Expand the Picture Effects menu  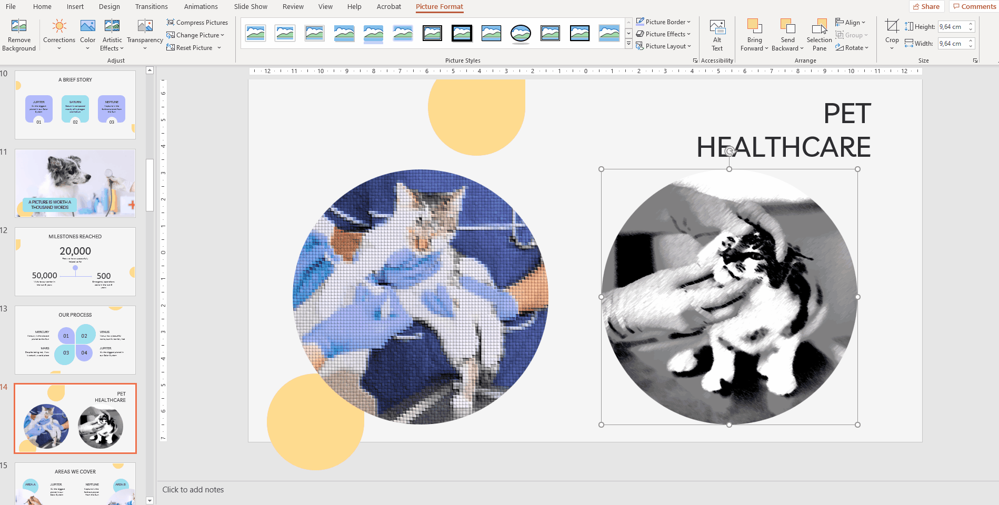coord(664,34)
